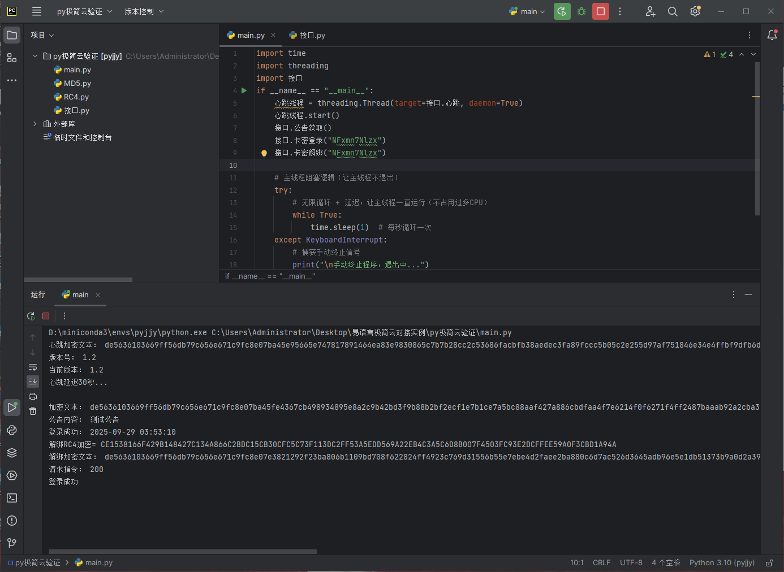
Task: Open the Git version control tool window
Action: [x=12, y=543]
